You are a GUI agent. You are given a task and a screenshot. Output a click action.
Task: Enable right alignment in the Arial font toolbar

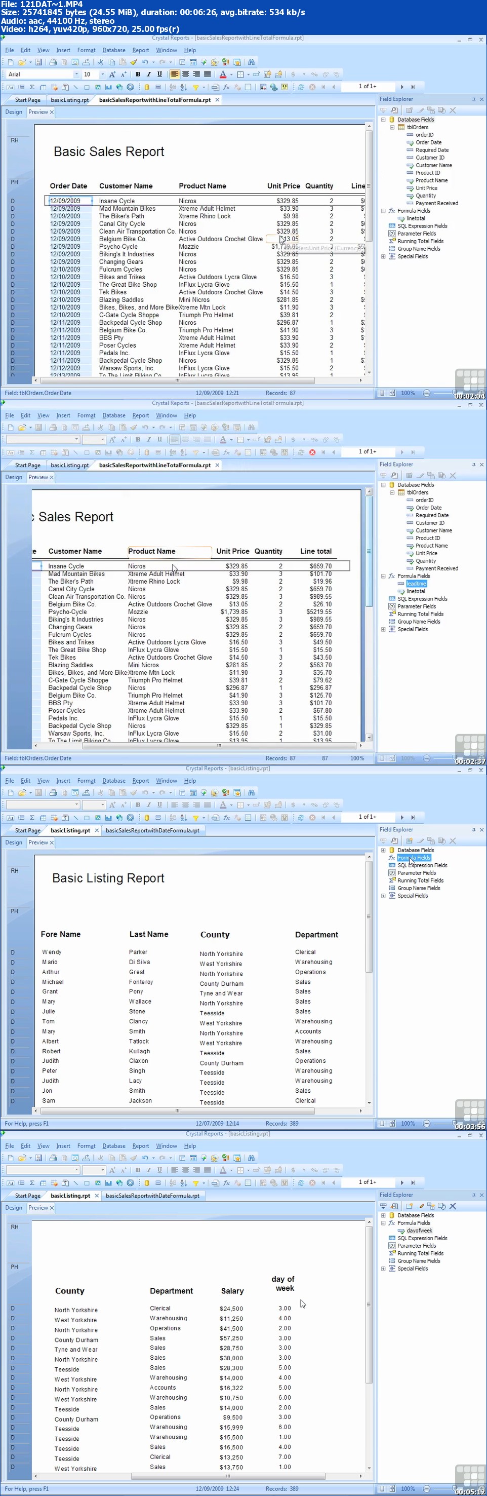(196, 74)
